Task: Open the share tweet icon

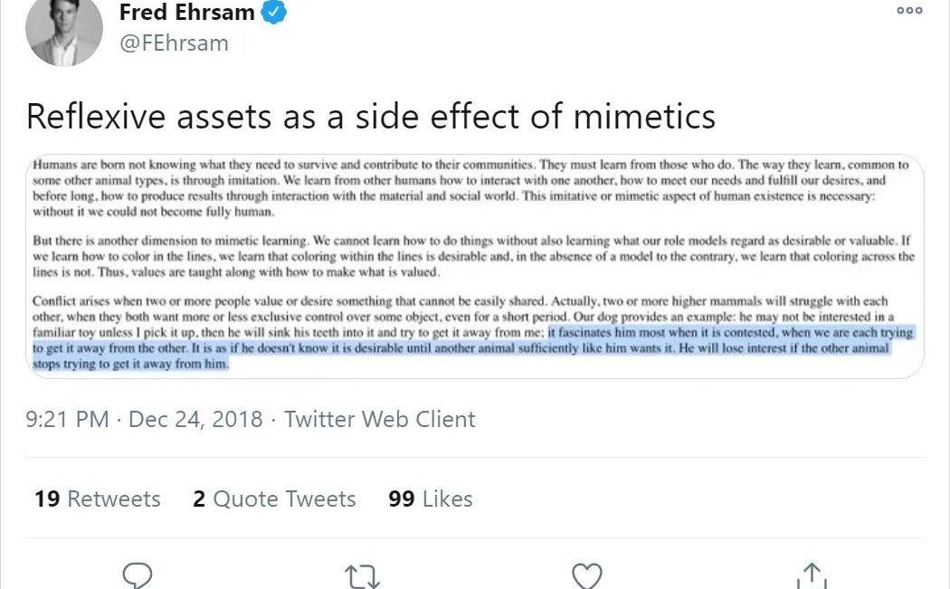Action: tap(812, 575)
